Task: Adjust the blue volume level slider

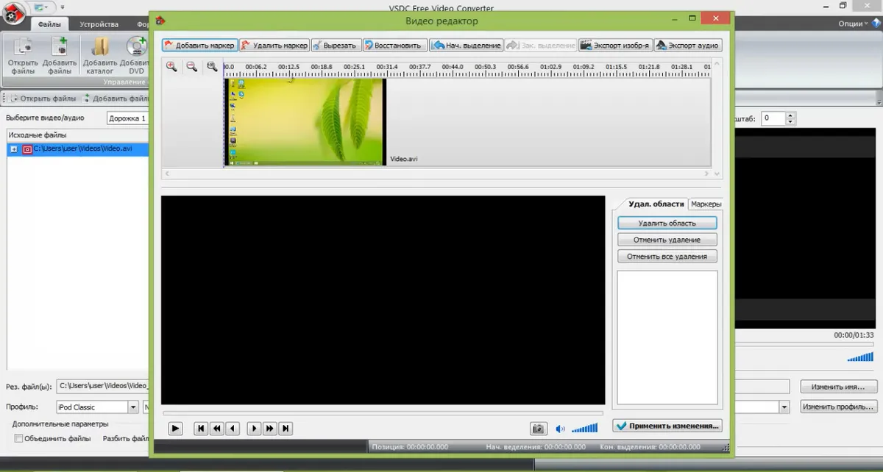Action: pyautogui.click(x=585, y=429)
